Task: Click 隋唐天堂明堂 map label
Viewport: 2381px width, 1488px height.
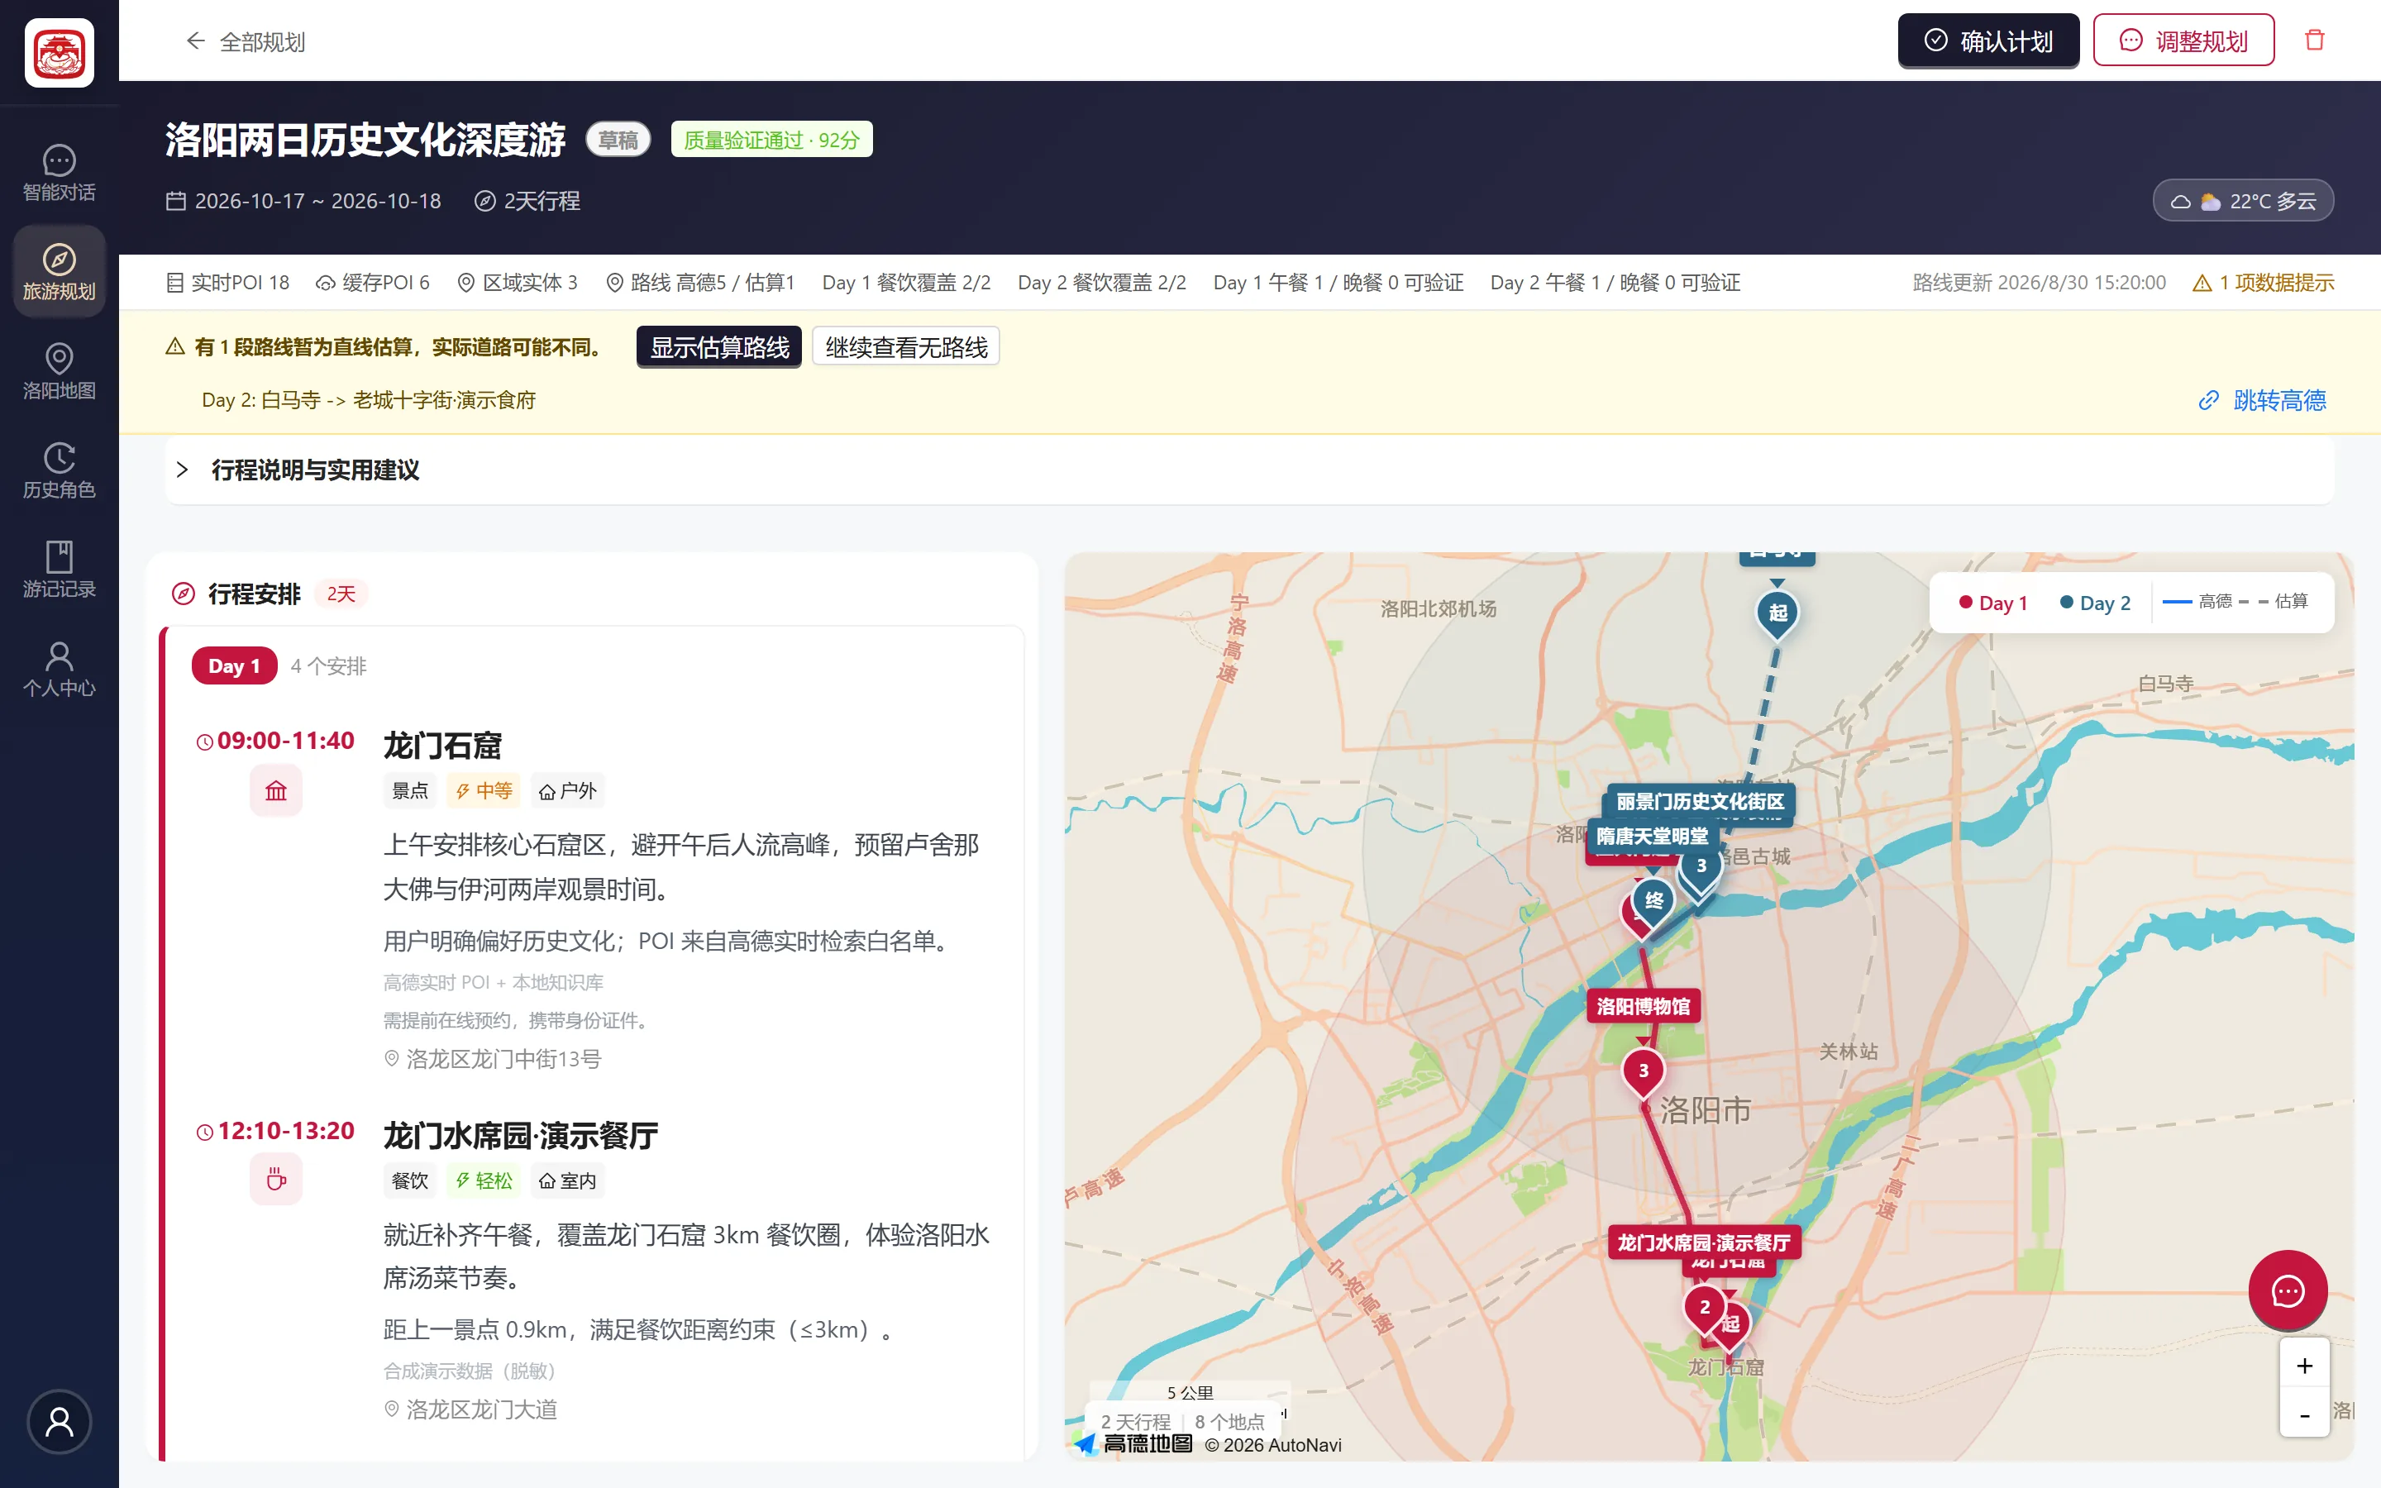Action: click(x=1652, y=836)
